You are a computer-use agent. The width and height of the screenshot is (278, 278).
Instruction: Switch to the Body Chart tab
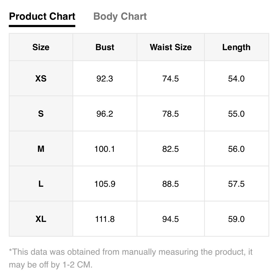(120, 17)
